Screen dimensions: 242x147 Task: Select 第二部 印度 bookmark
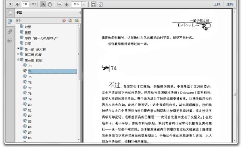click(33, 55)
